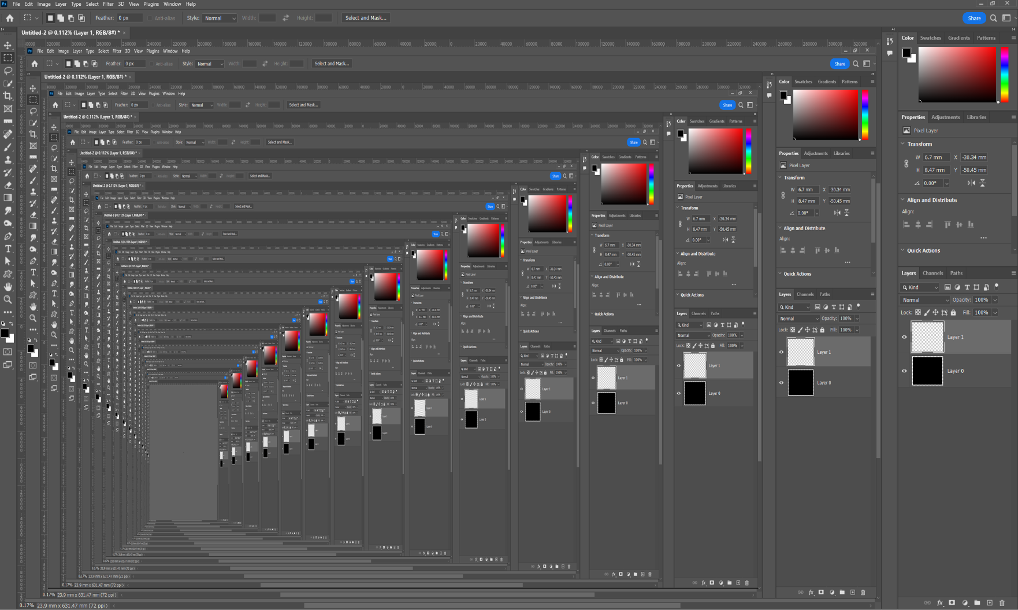Image resolution: width=1018 pixels, height=610 pixels.
Task: Toggle Lock transparent pixels for Layer 1
Action: tap(918, 312)
